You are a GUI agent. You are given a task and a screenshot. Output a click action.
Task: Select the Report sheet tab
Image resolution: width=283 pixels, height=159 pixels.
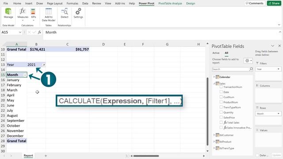(28, 155)
